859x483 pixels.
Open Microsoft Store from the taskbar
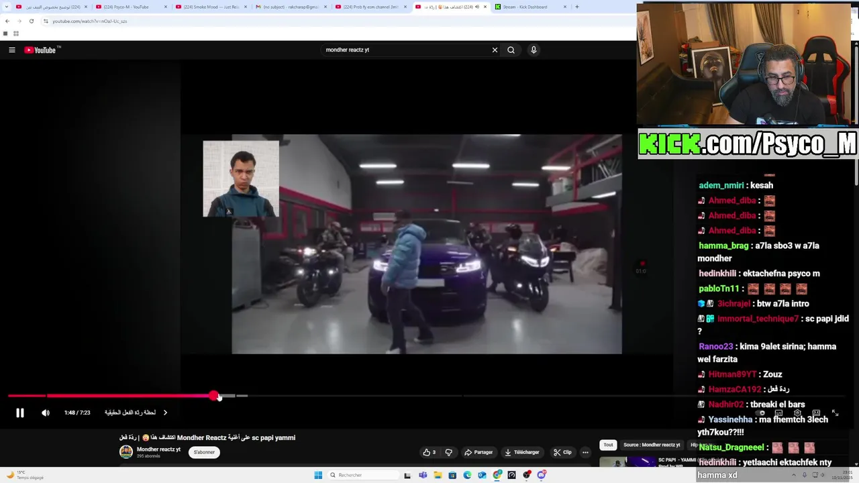pos(452,475)
